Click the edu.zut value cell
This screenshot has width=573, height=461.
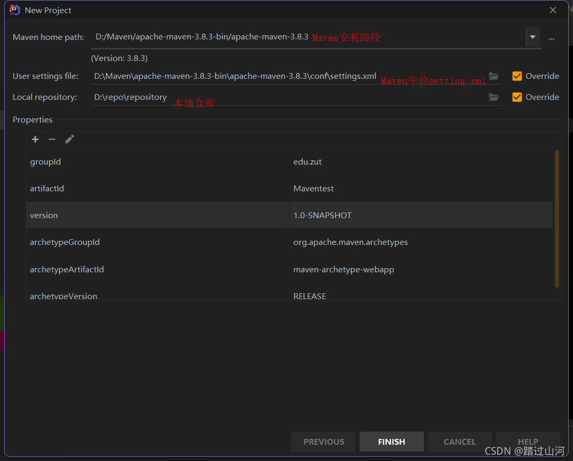click(x=421, y=161)
